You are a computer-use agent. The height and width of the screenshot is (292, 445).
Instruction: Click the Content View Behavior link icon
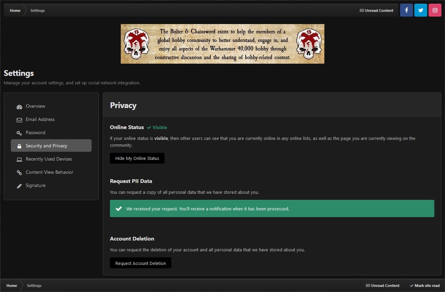(x=19, y=173)
